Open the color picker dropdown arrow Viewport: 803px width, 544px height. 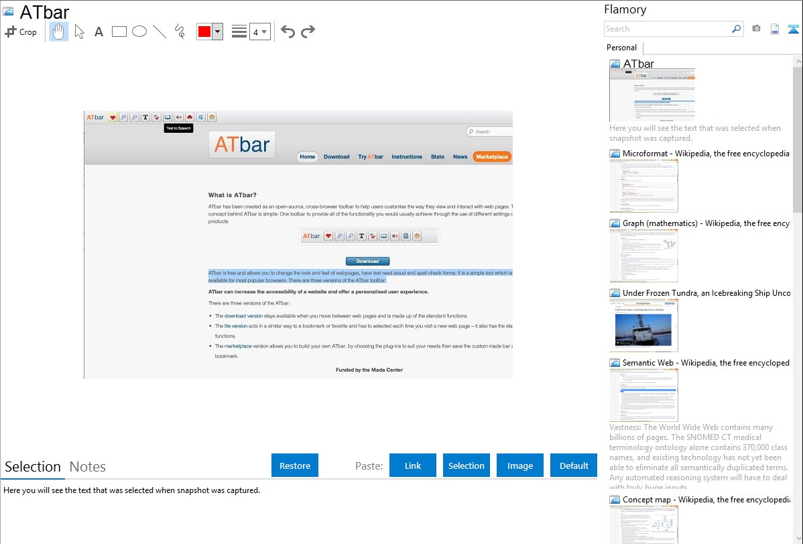tap(218, 32)
